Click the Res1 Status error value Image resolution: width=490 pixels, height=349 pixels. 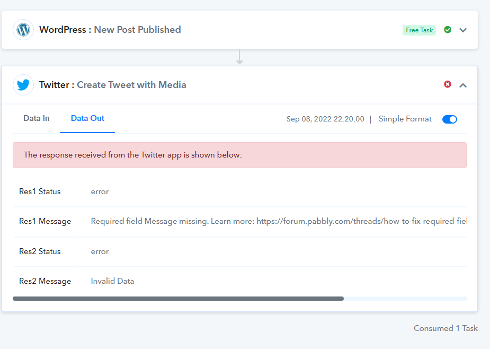click(x=100, y=191)
